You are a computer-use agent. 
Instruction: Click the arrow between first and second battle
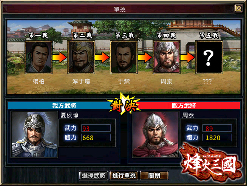tap(60, 57)
